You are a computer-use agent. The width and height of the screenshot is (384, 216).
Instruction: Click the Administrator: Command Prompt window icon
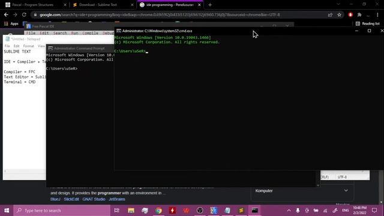50,48
